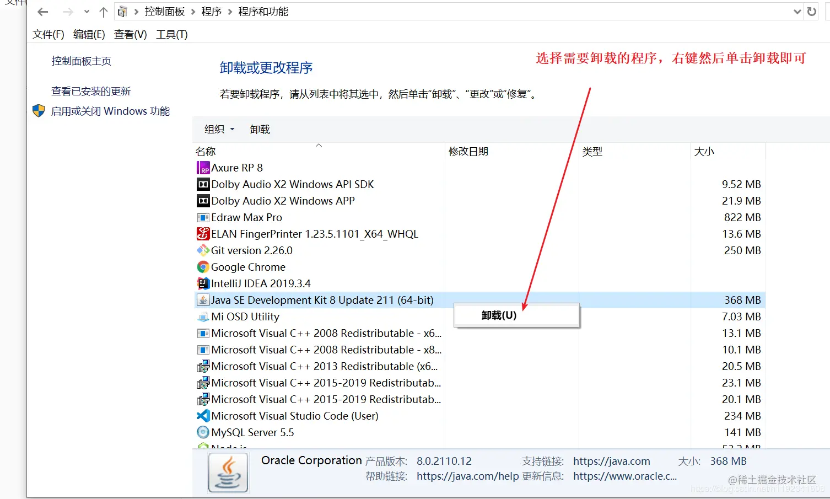Viewport: 830px width, 499px height.
Task: Click the Dolby Audio X2 Windows APP icon
Action: pos(203,201)
